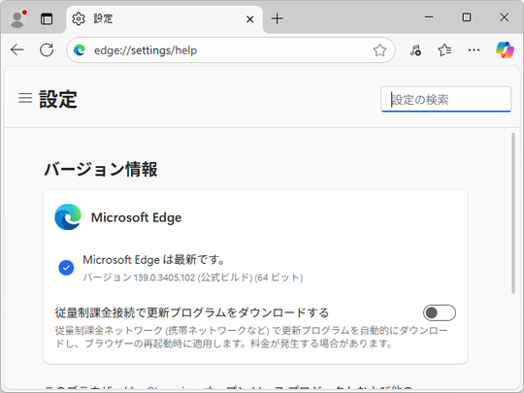Reload the page with refresh icon
The height and width of the screenshot is (393, 524).
(47, 50)
